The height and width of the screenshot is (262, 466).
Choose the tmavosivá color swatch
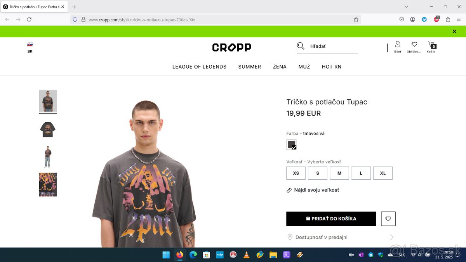point(292,145)
